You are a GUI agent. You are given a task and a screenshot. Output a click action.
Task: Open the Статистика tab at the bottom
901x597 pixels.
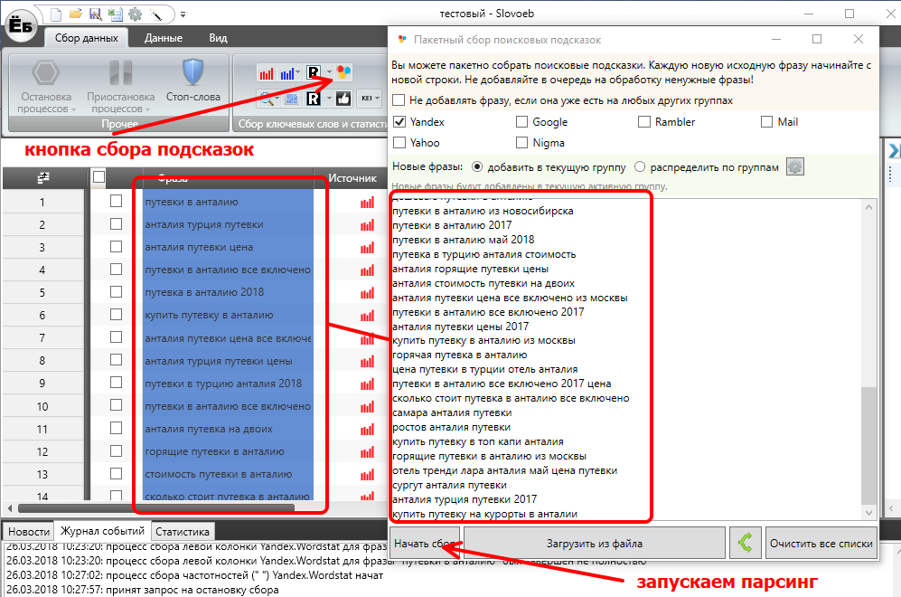[182, 532]
